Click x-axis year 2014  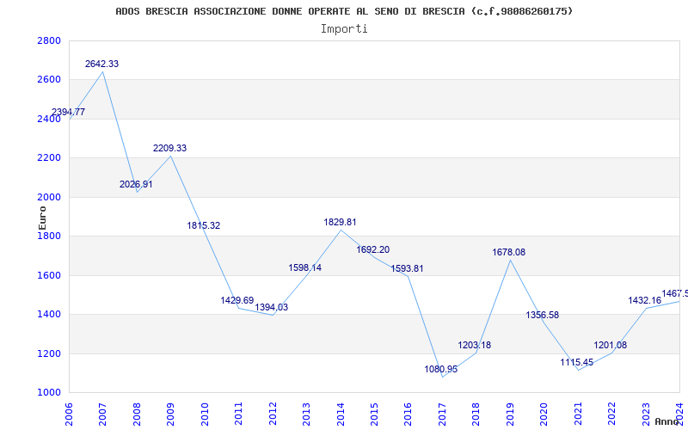(340, 414)
